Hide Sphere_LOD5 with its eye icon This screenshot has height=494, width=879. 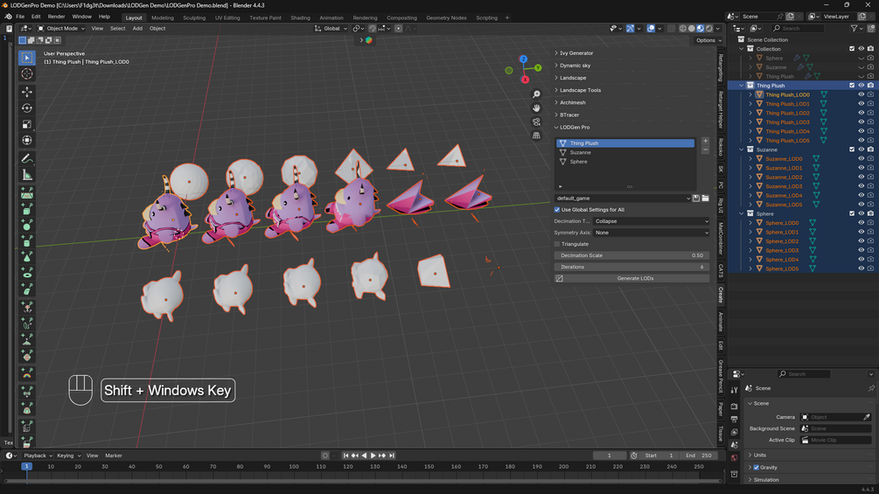(861, 268)
